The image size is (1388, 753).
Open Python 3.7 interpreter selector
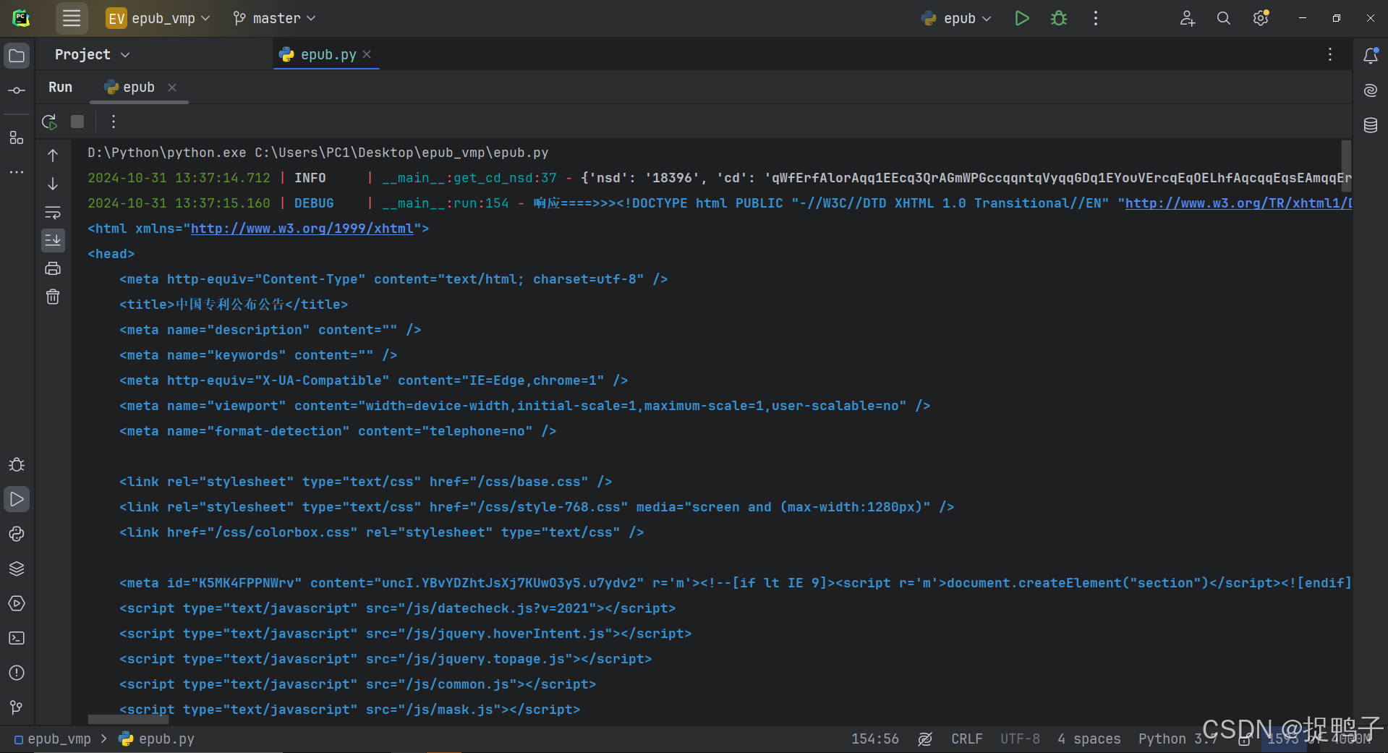pos(1178,739)
